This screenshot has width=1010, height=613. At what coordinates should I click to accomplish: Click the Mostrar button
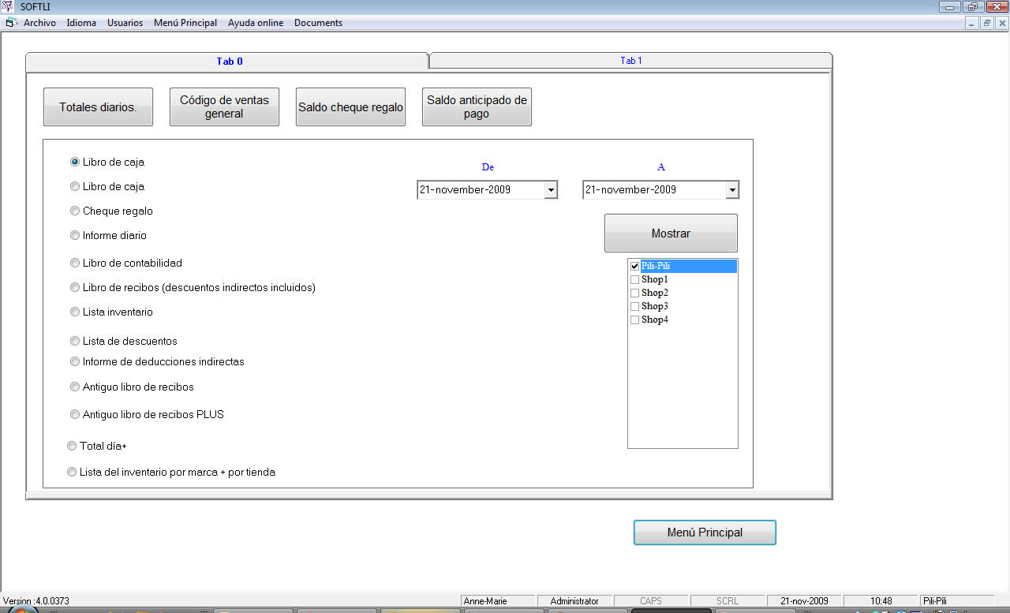(x=671, y=234)
